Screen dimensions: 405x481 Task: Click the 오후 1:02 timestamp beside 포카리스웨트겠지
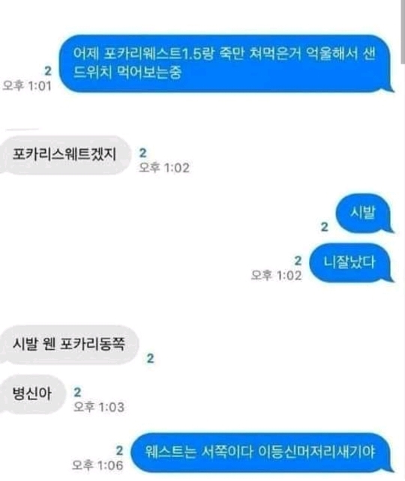[164, 168]
